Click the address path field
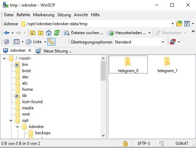The width and height of the screenshot is (196, 148). tap(95, 23)
